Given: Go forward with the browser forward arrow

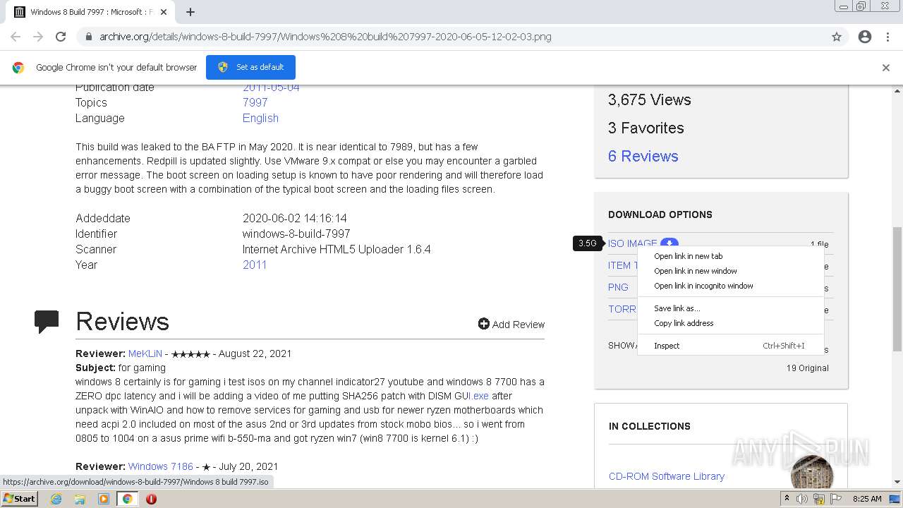Looking at the screenshot, I should 38,37.
